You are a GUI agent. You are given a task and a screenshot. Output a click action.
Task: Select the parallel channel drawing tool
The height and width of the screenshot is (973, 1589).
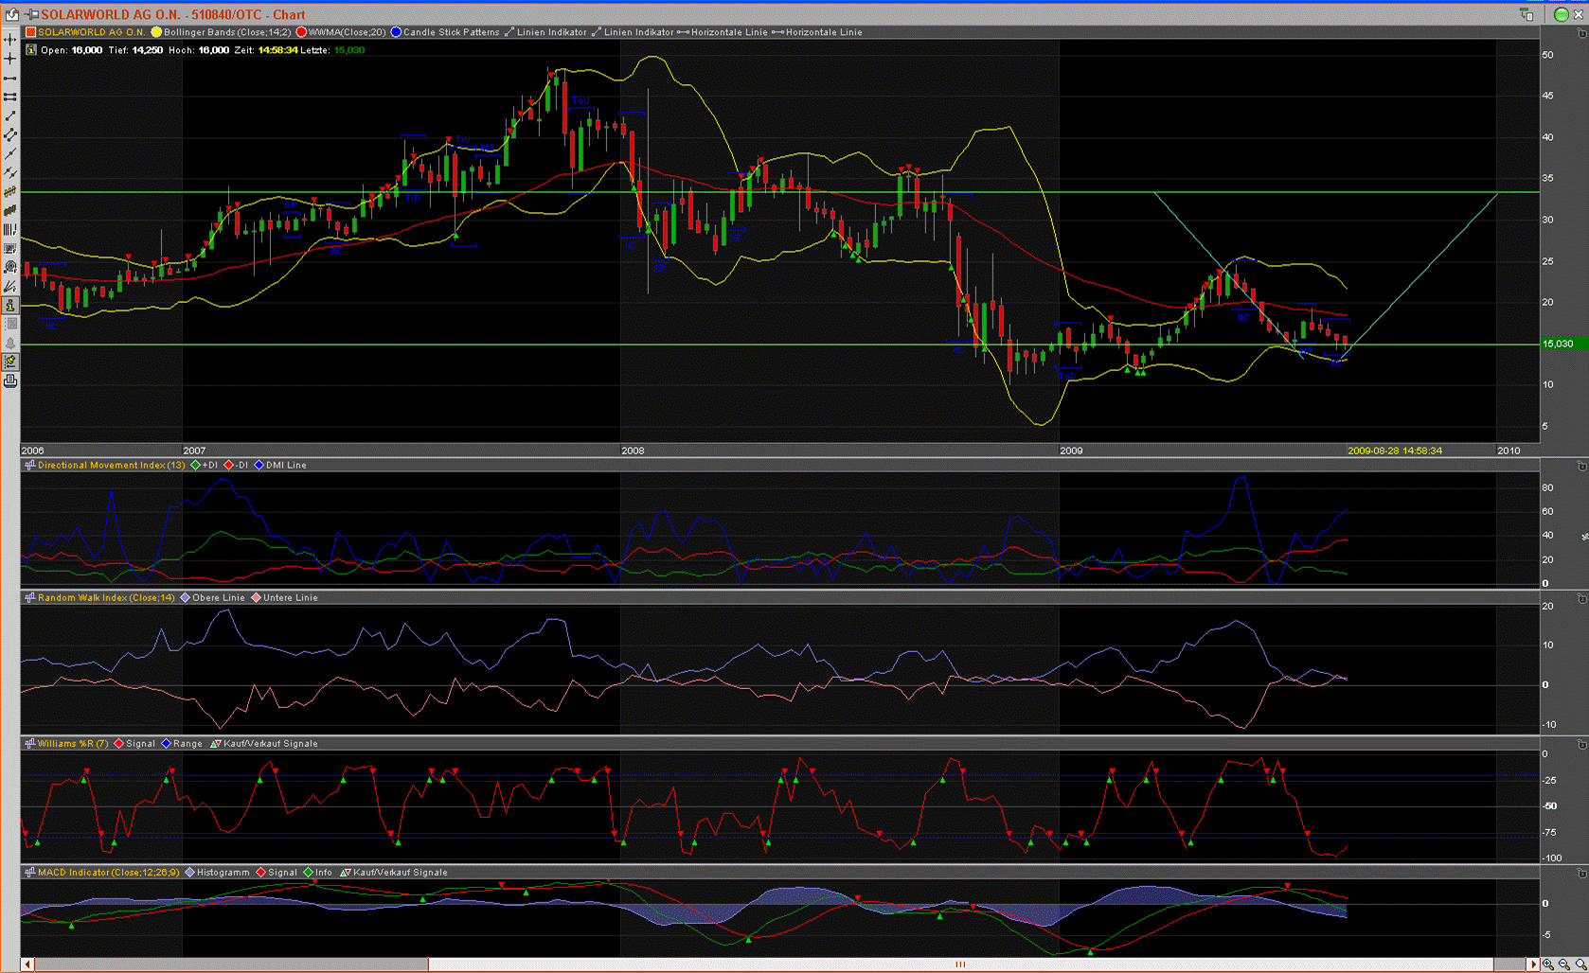coord(10,134)
